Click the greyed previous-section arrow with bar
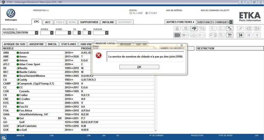The width and height of the screenshot is (264, 140). click(x=249, y=35)
